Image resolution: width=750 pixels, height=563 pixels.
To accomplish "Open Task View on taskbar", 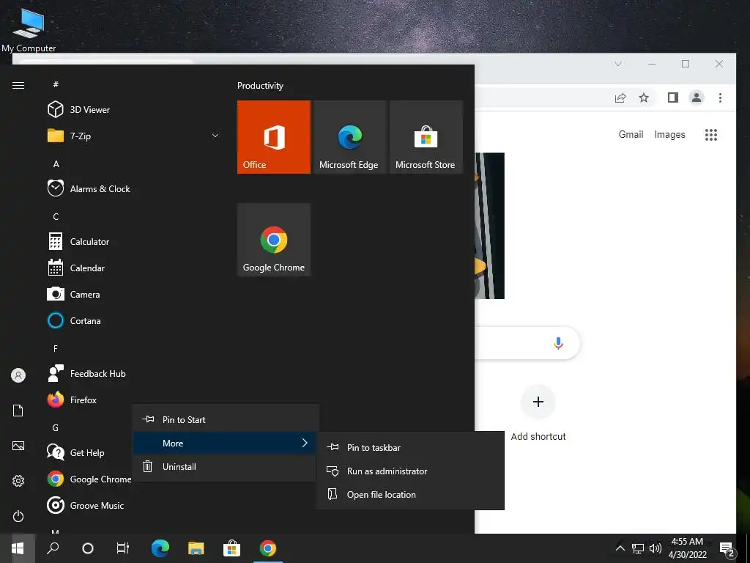I will click(x=123, y=548).
